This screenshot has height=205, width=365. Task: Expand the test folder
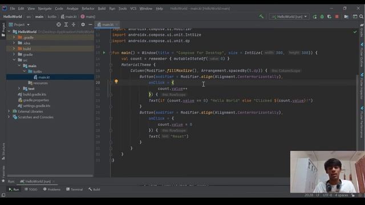(19, 89)
